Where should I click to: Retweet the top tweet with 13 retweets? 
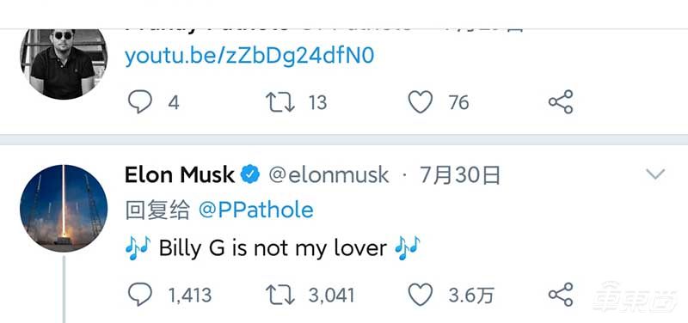(x=280, y=102)
